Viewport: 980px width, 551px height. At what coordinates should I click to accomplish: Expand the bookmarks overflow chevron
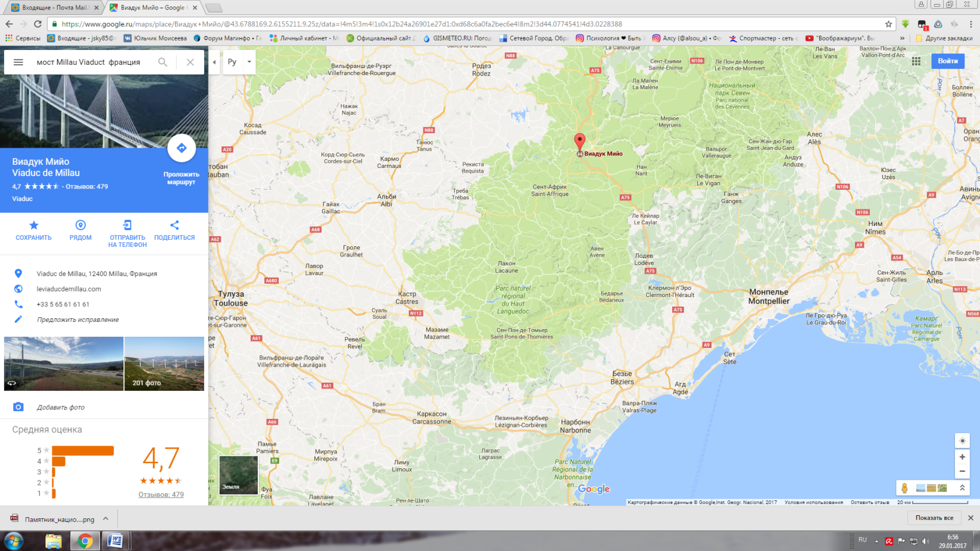click(x=902, y=38)
